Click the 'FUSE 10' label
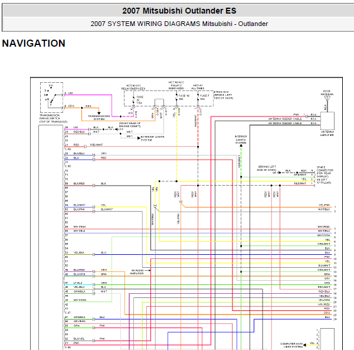354x350 pixels. click(184, 96)
